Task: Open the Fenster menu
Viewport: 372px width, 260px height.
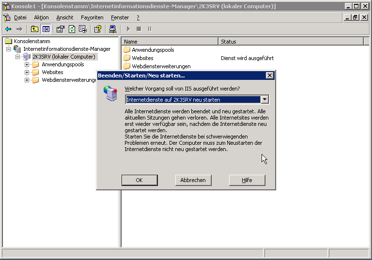Action: pyautogui.click(x=120, y=17)
